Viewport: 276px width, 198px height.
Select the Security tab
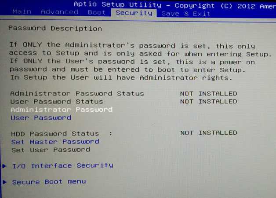coord(134,13)
